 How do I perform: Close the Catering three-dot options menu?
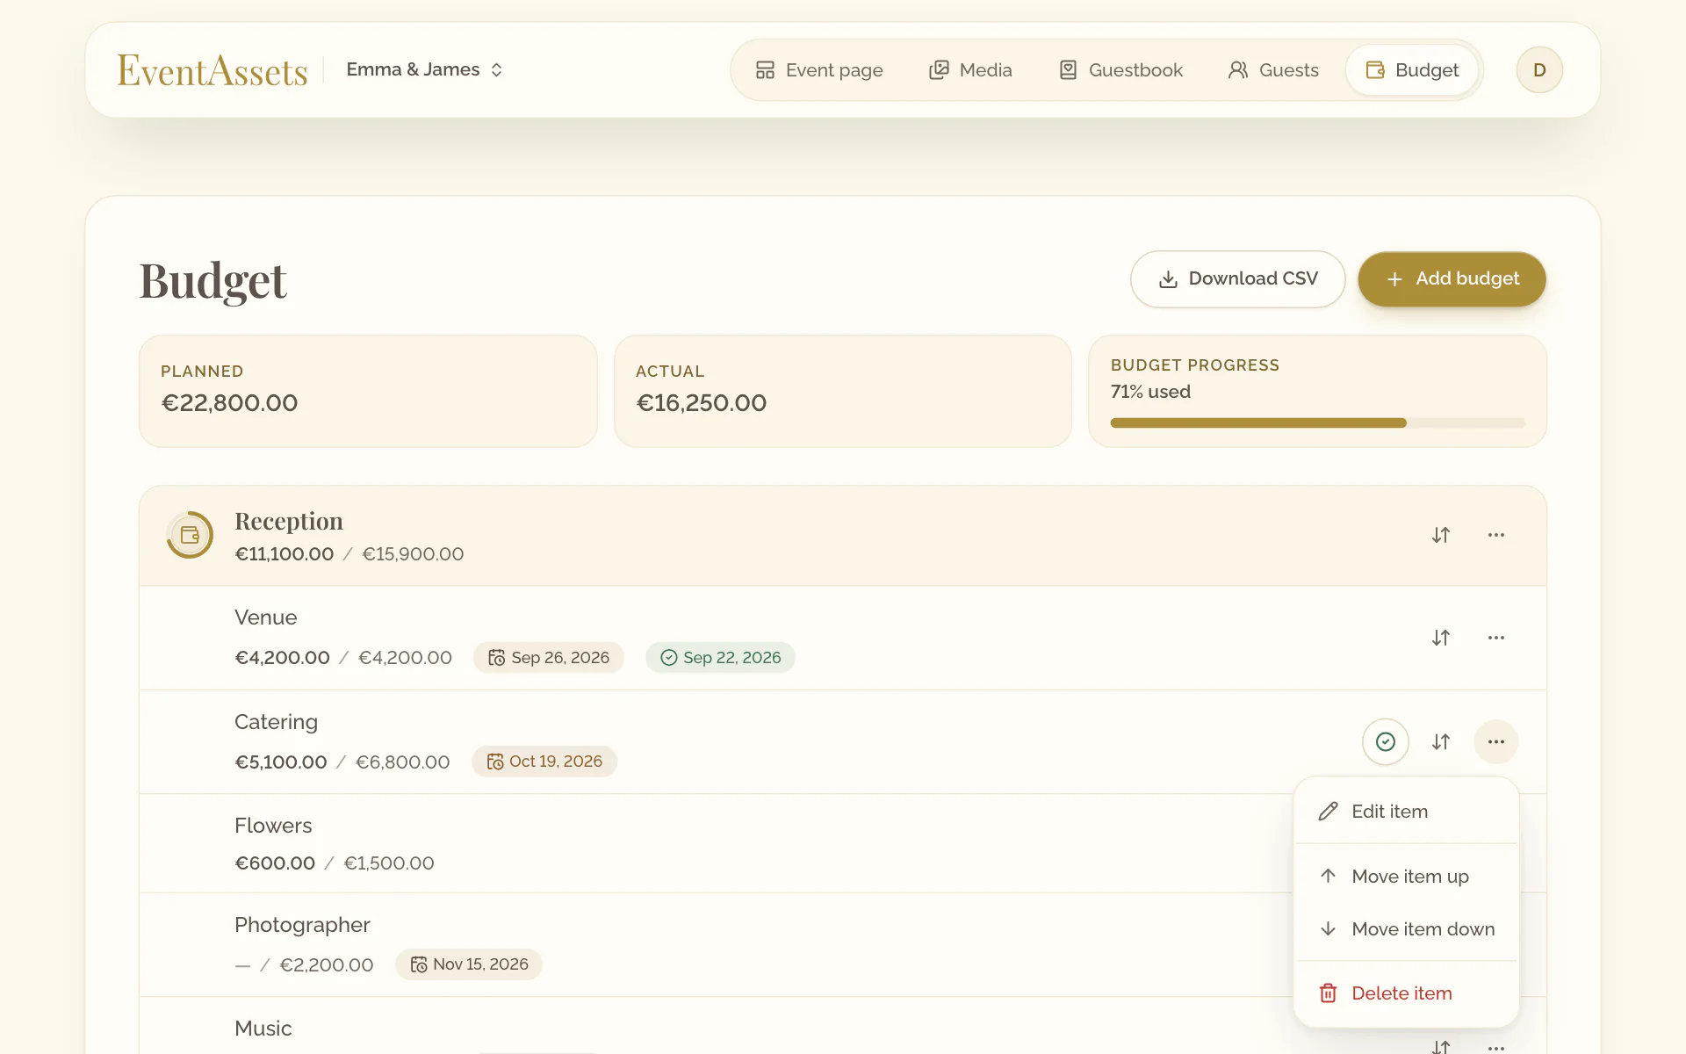(1496, 742)
